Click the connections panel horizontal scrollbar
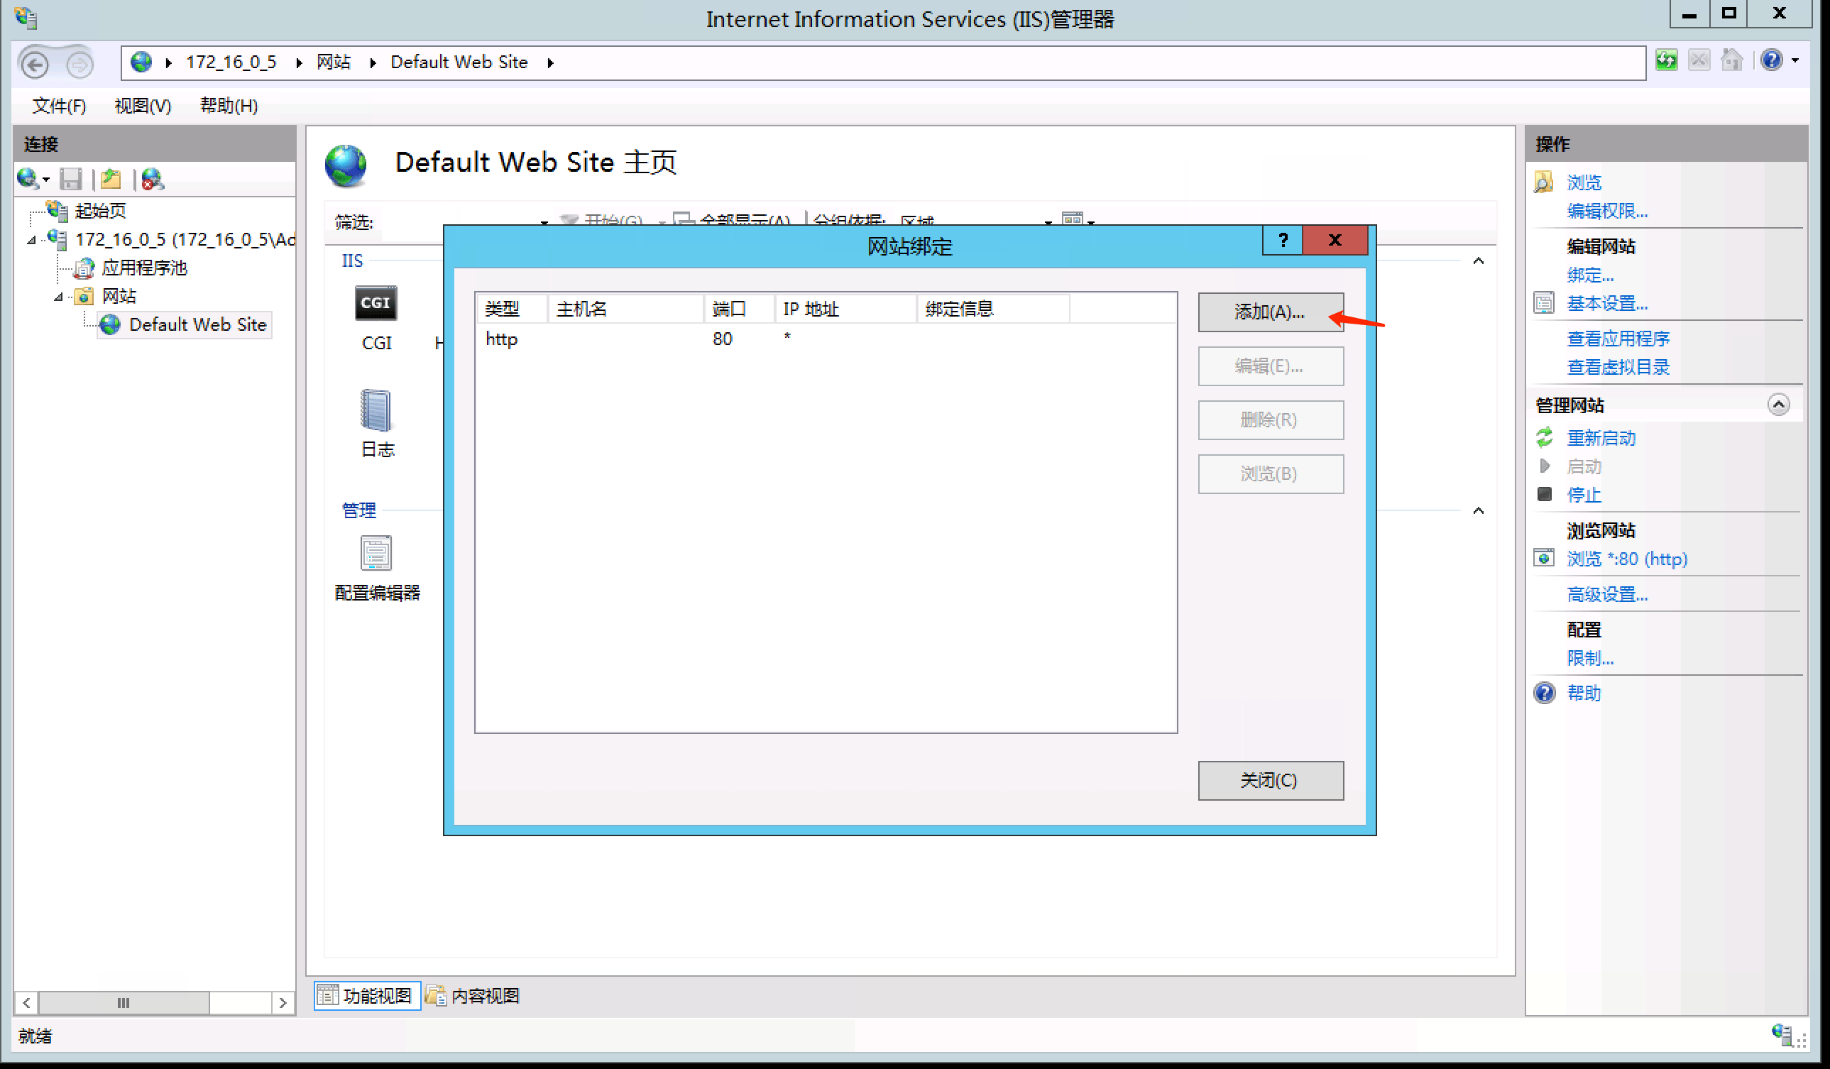The width and height of the screenshot is (1830, 1069). [124, 1003]
